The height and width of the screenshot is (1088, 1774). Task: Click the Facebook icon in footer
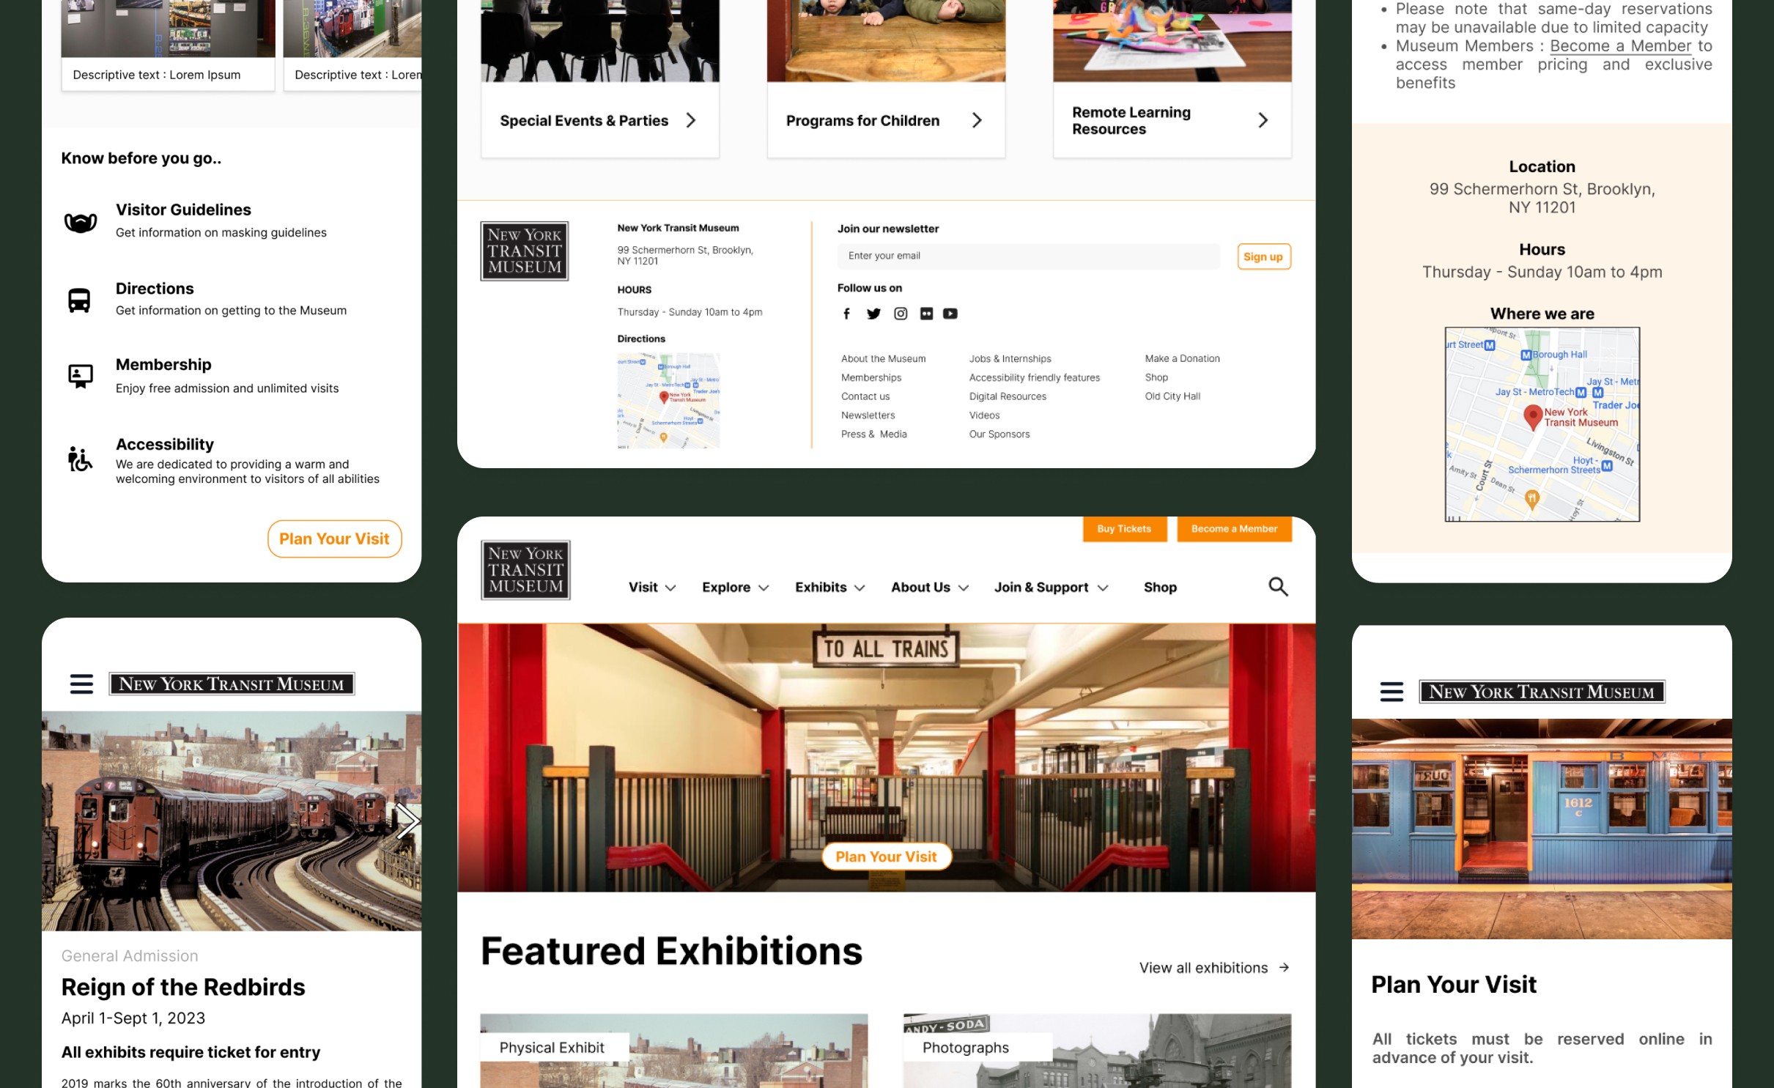[x=845, y=313]
